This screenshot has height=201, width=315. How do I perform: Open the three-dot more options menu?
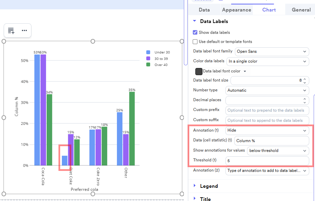[x=24, y=30]
